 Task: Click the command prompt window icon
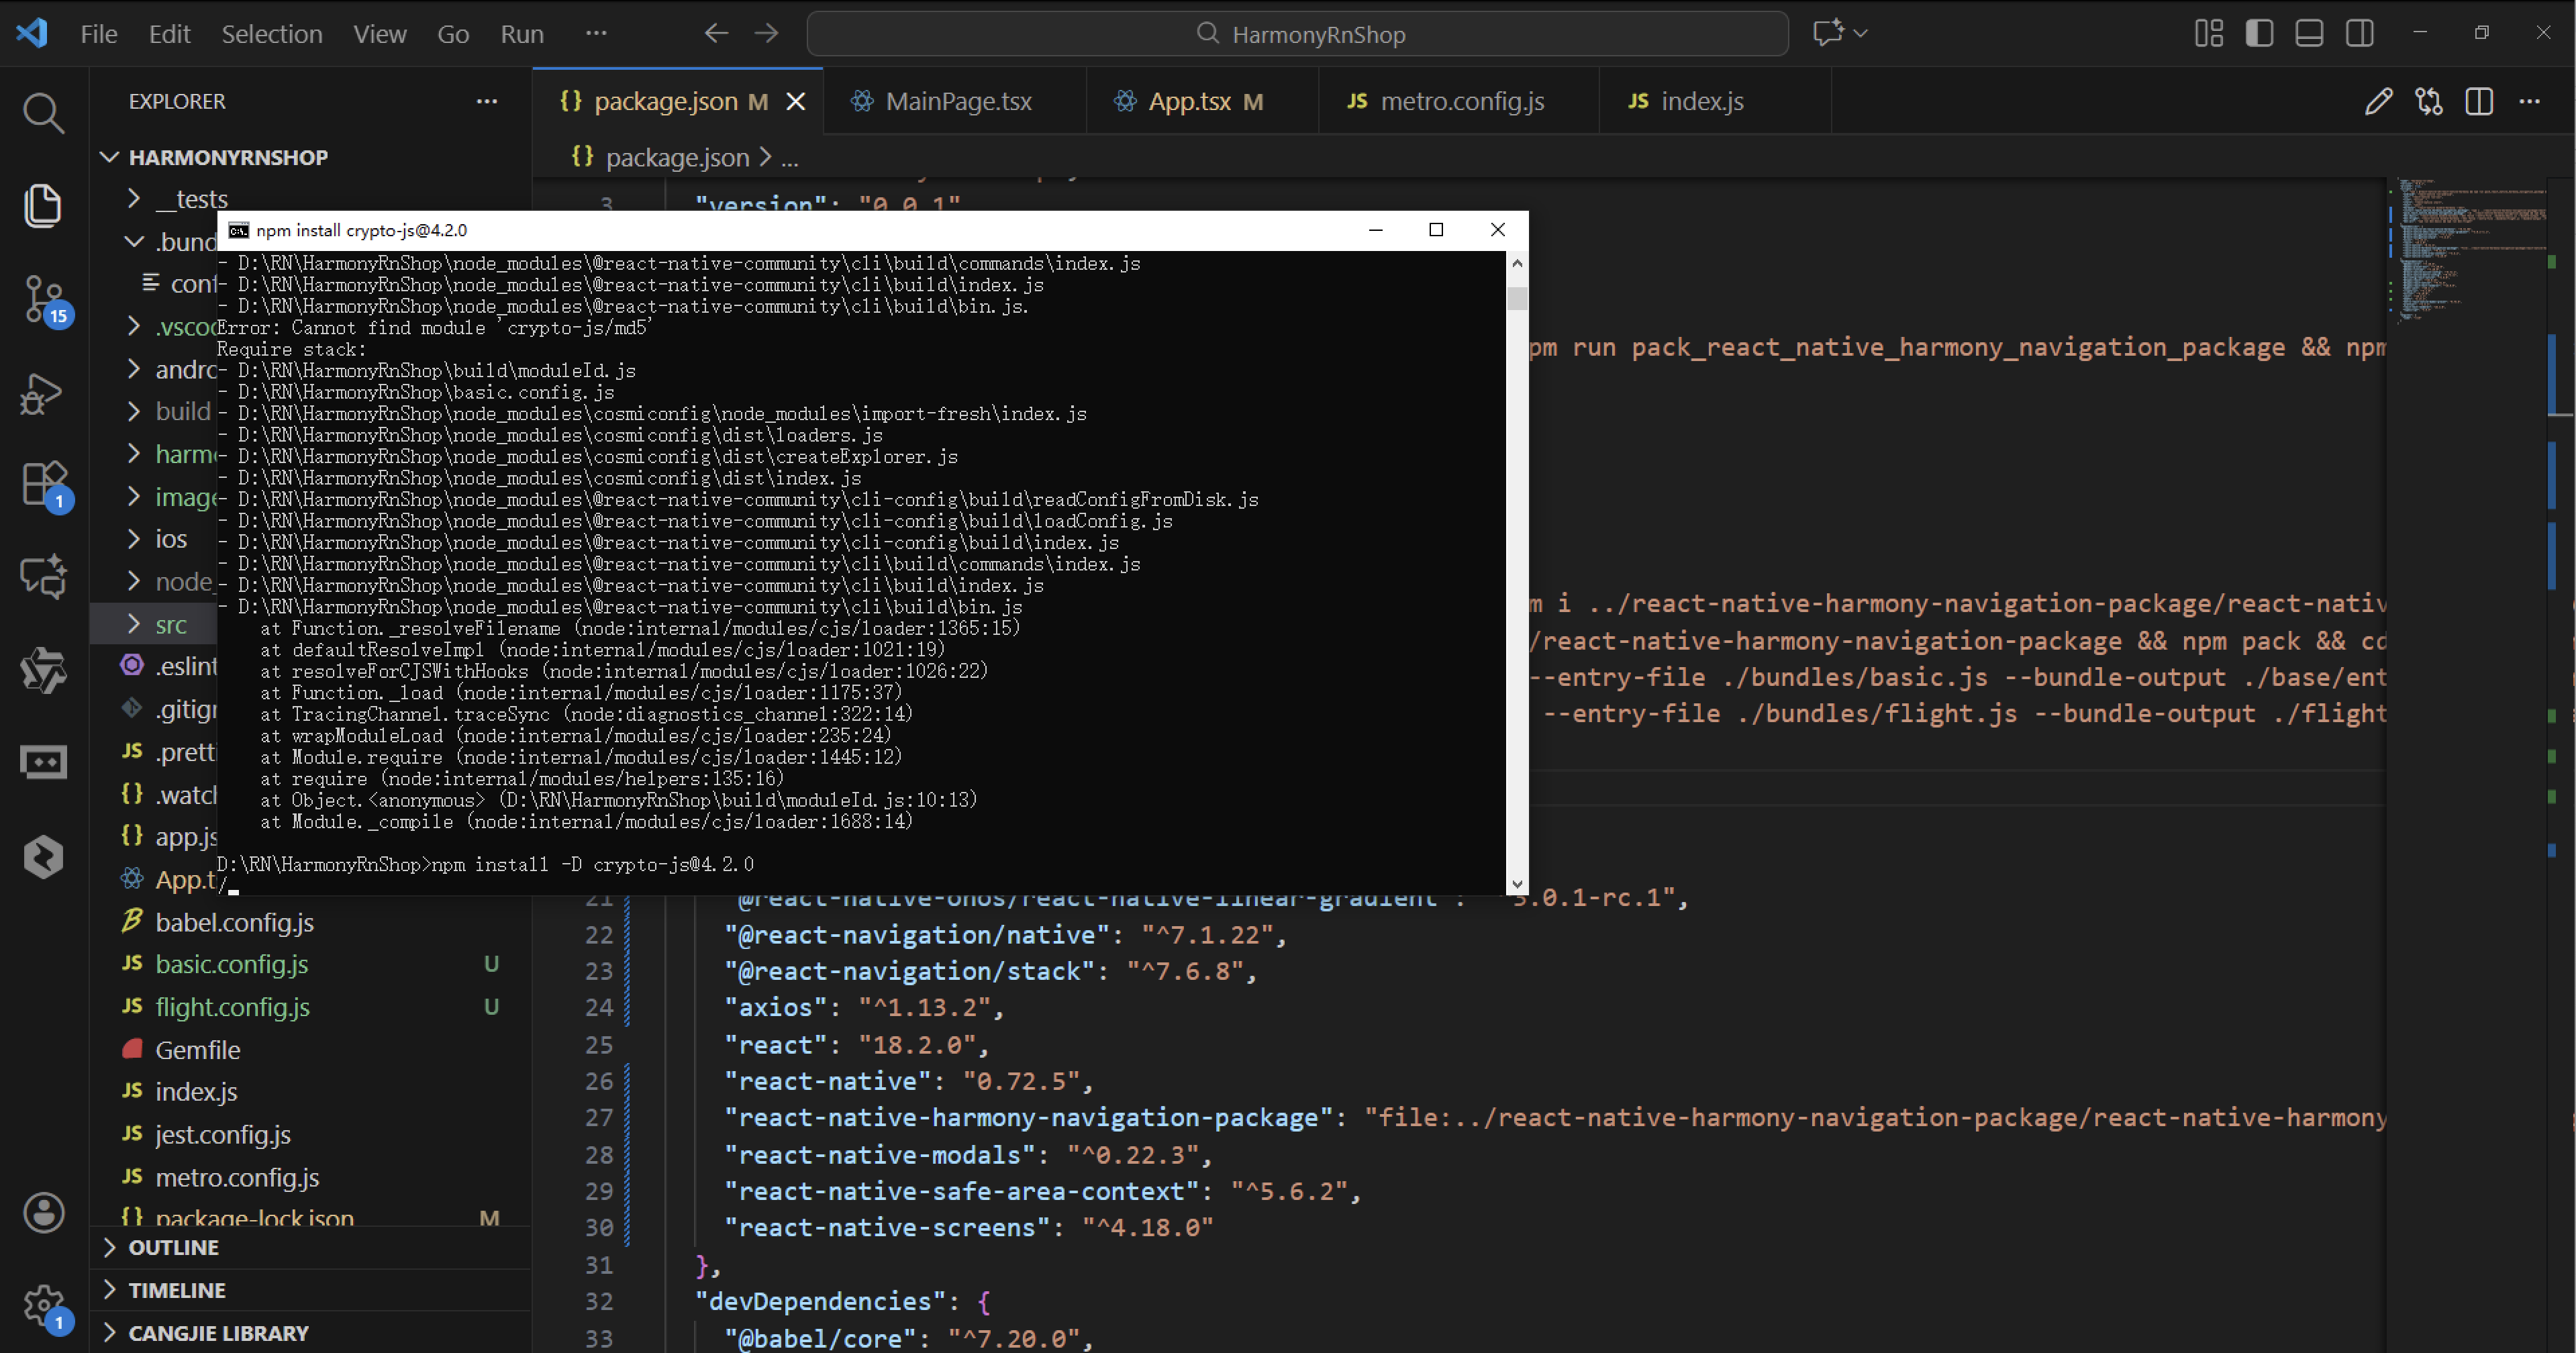238,230
